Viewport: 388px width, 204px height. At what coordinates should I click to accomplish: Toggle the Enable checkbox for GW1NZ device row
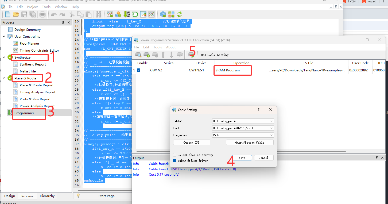coord(138,70)
